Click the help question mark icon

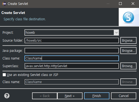[x=7, y=96]
